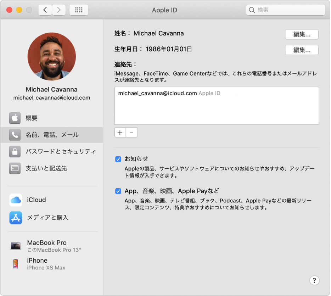
Task: Add a new contact address with the plus button
Action: (x=120, y=132)
